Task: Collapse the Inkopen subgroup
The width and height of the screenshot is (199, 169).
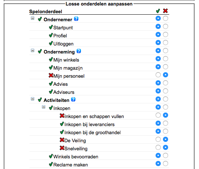Action: [43, 107]
